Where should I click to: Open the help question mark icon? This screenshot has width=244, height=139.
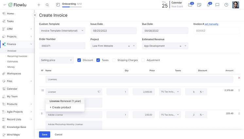coord(226,5)
